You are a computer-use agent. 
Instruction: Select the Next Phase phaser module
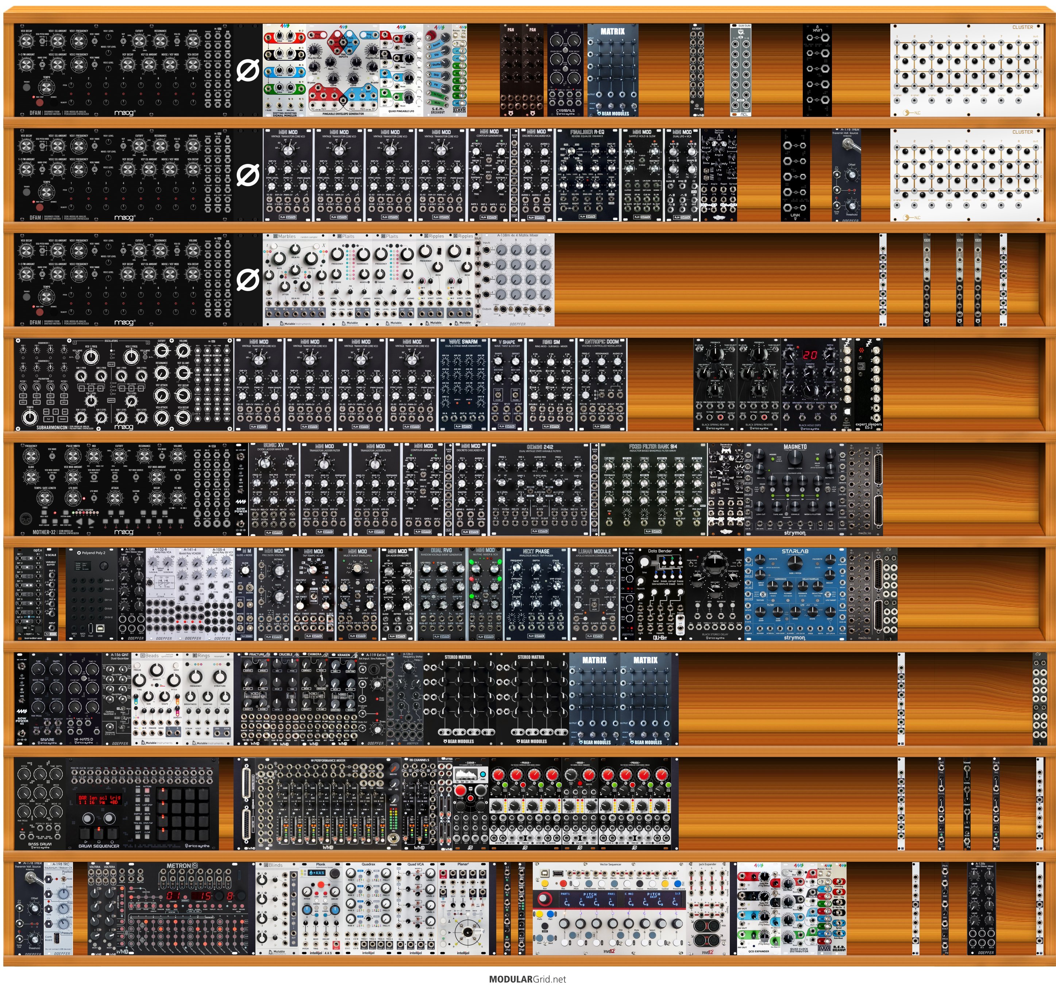coord(536,594)
